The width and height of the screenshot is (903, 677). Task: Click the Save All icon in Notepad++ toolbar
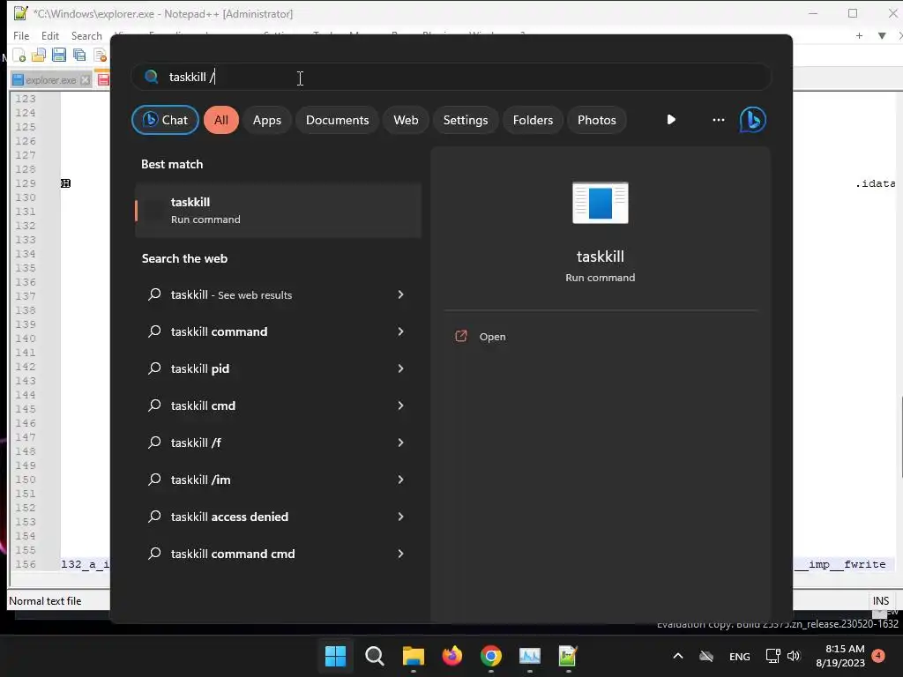pos(79,56)
